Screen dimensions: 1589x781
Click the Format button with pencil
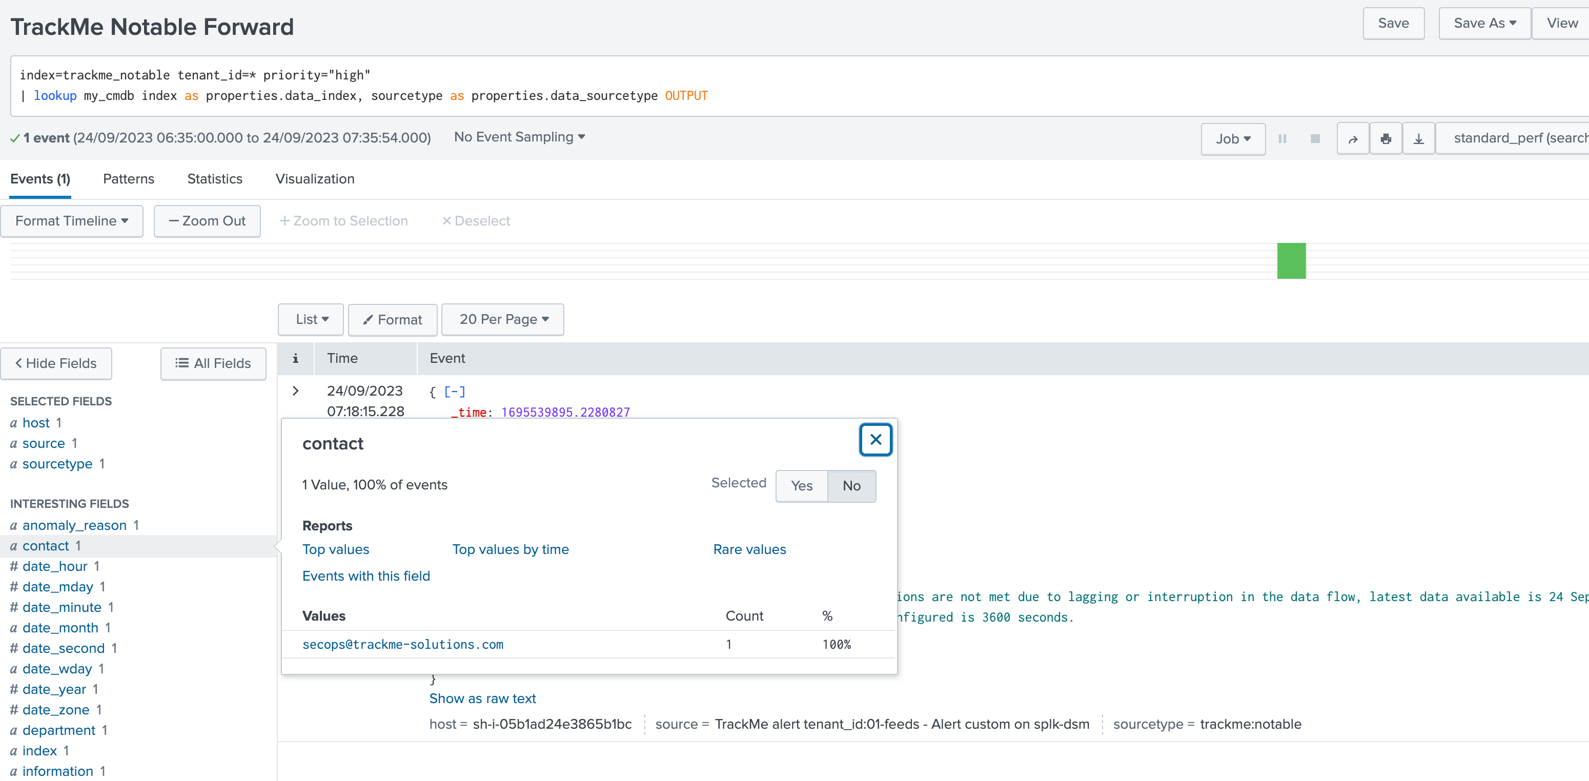pos(392,320)
